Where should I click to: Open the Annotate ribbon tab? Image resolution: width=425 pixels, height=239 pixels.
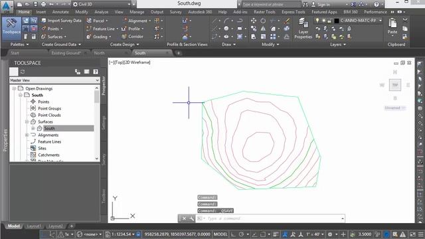(x=60, y=12)
